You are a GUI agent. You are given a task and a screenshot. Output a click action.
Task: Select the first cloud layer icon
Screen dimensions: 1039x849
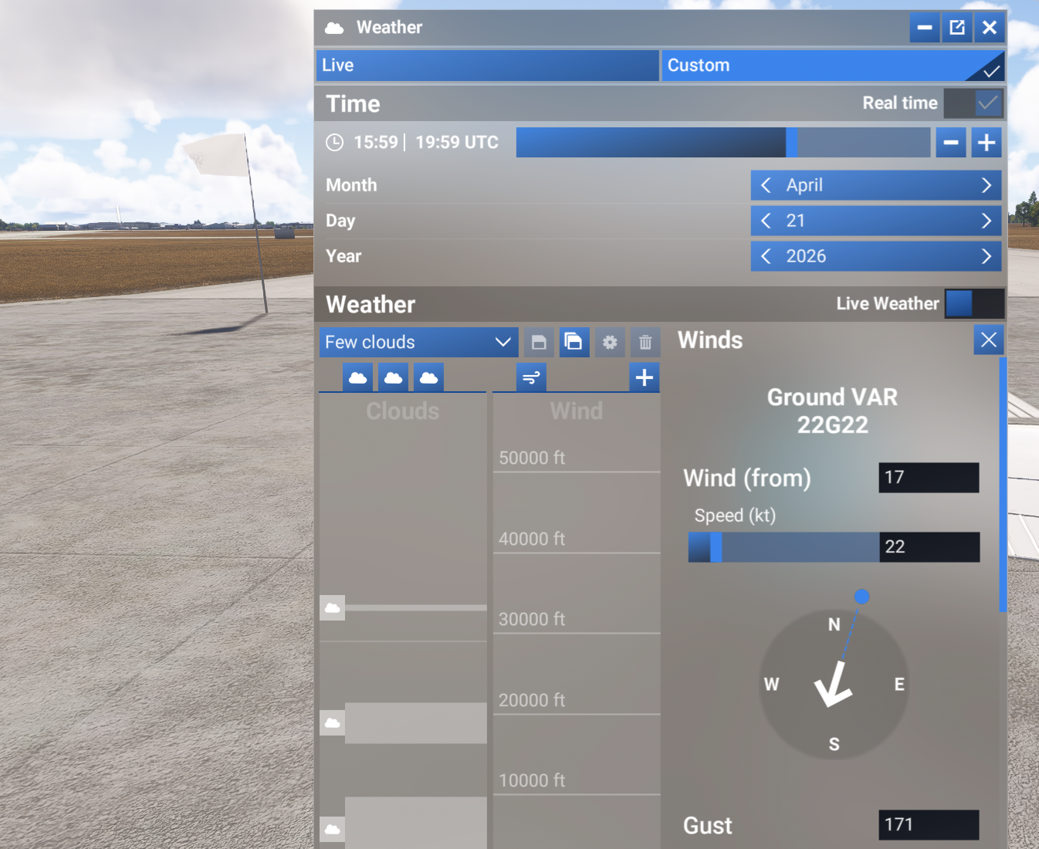coord(357,377)
